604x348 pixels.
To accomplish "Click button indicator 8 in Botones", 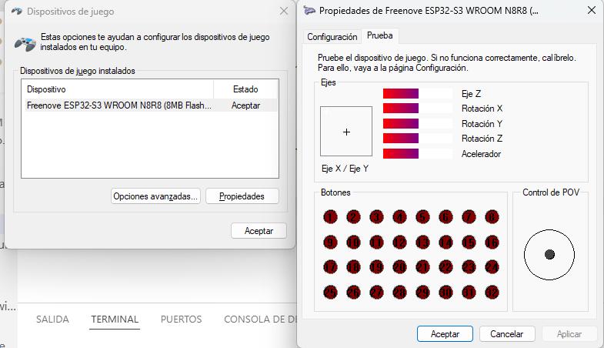I will click(x=492, y=217).
